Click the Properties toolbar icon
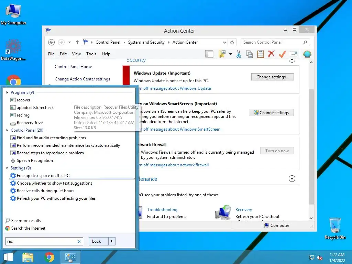Viewport: 352px width, 264px height. click(x=294, y=54)
